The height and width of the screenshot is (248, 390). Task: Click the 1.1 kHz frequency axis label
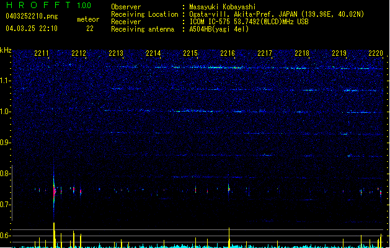tap(6, 81)
